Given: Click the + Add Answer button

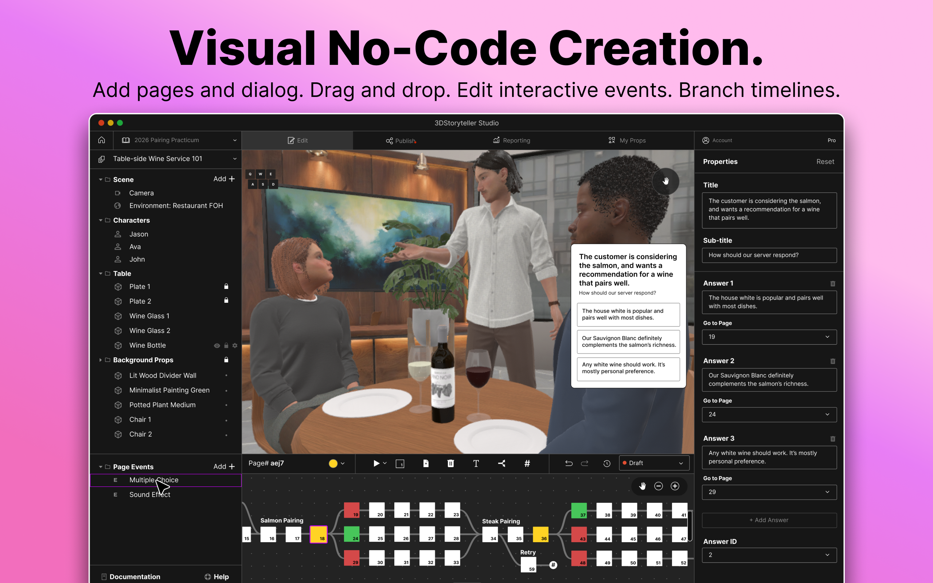Looking at the screenshot, I should (x=769, y=520).
